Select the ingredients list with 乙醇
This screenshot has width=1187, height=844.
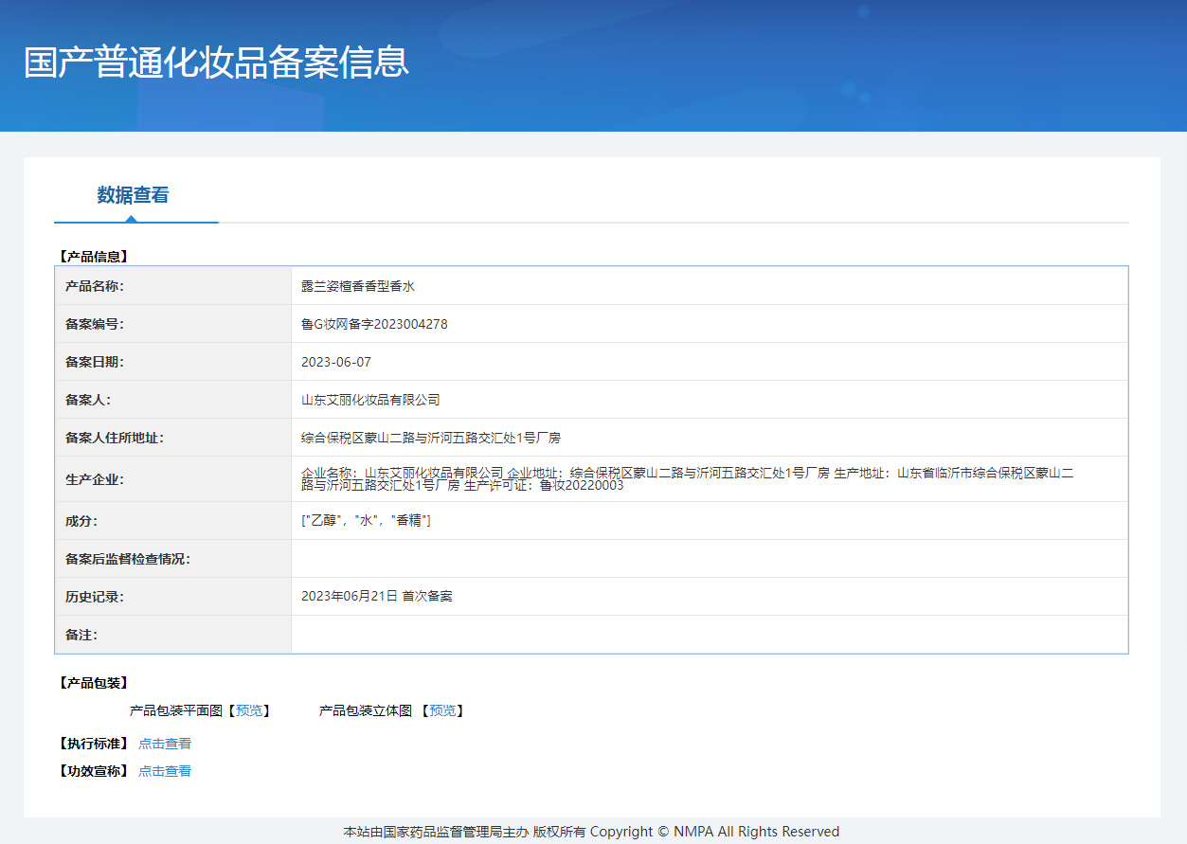point(366,521)
